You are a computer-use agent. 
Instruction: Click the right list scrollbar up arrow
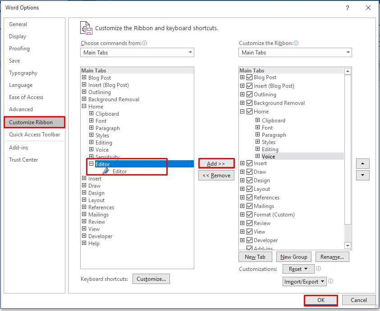348,71
